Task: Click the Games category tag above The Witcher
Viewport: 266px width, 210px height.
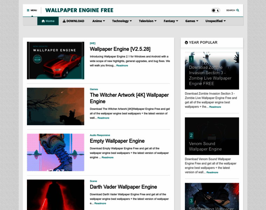Action: 94,89
